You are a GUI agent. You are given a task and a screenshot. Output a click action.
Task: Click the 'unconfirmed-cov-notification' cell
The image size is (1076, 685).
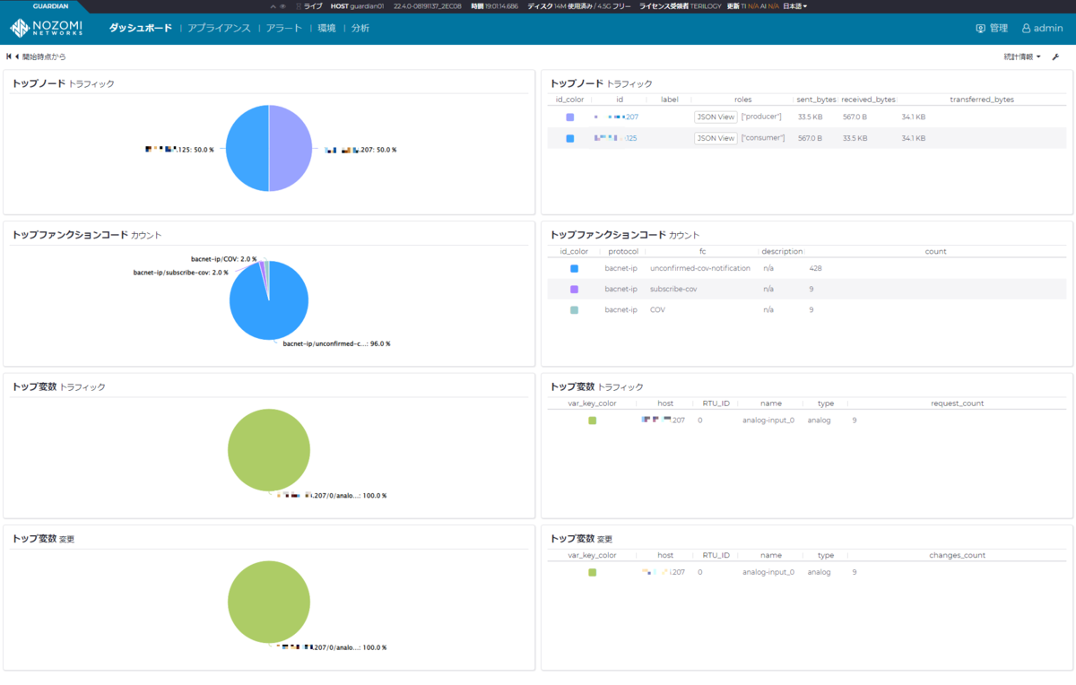(x=700, y=268)
